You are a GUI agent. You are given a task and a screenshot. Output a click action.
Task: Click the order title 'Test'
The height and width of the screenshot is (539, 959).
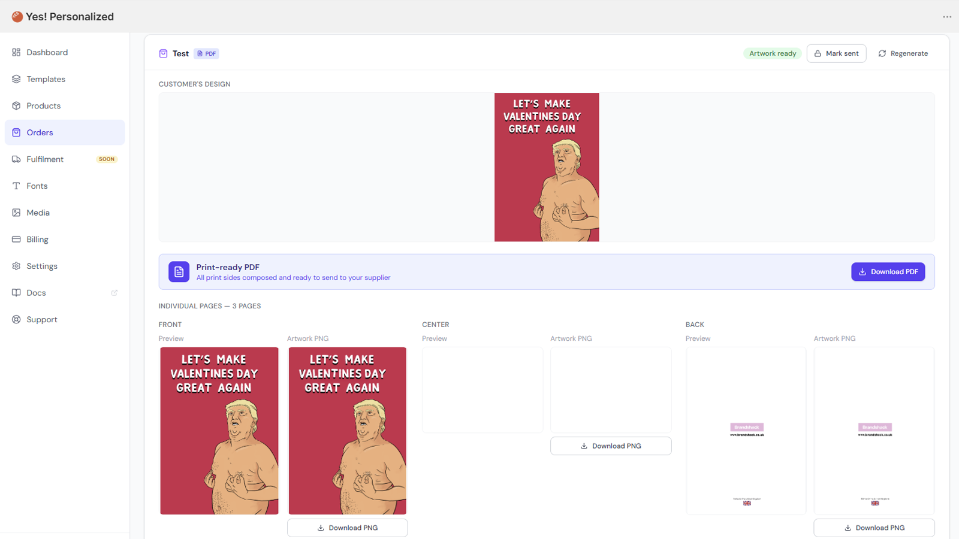tap(180, 53)
